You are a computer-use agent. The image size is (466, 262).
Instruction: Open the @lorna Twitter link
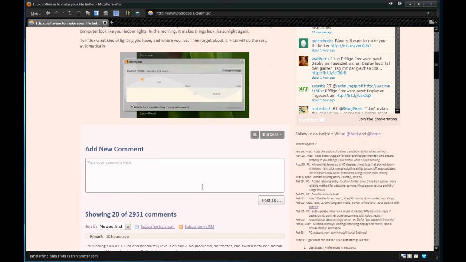click(374, 134)
